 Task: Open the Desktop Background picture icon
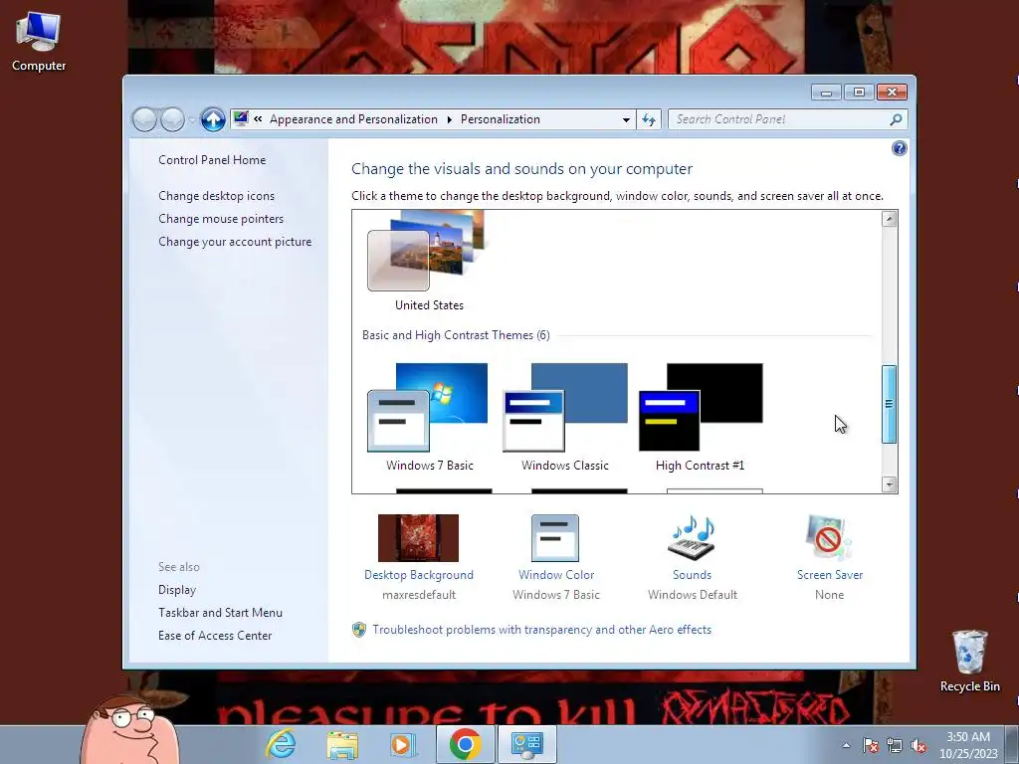click(419, 538)
